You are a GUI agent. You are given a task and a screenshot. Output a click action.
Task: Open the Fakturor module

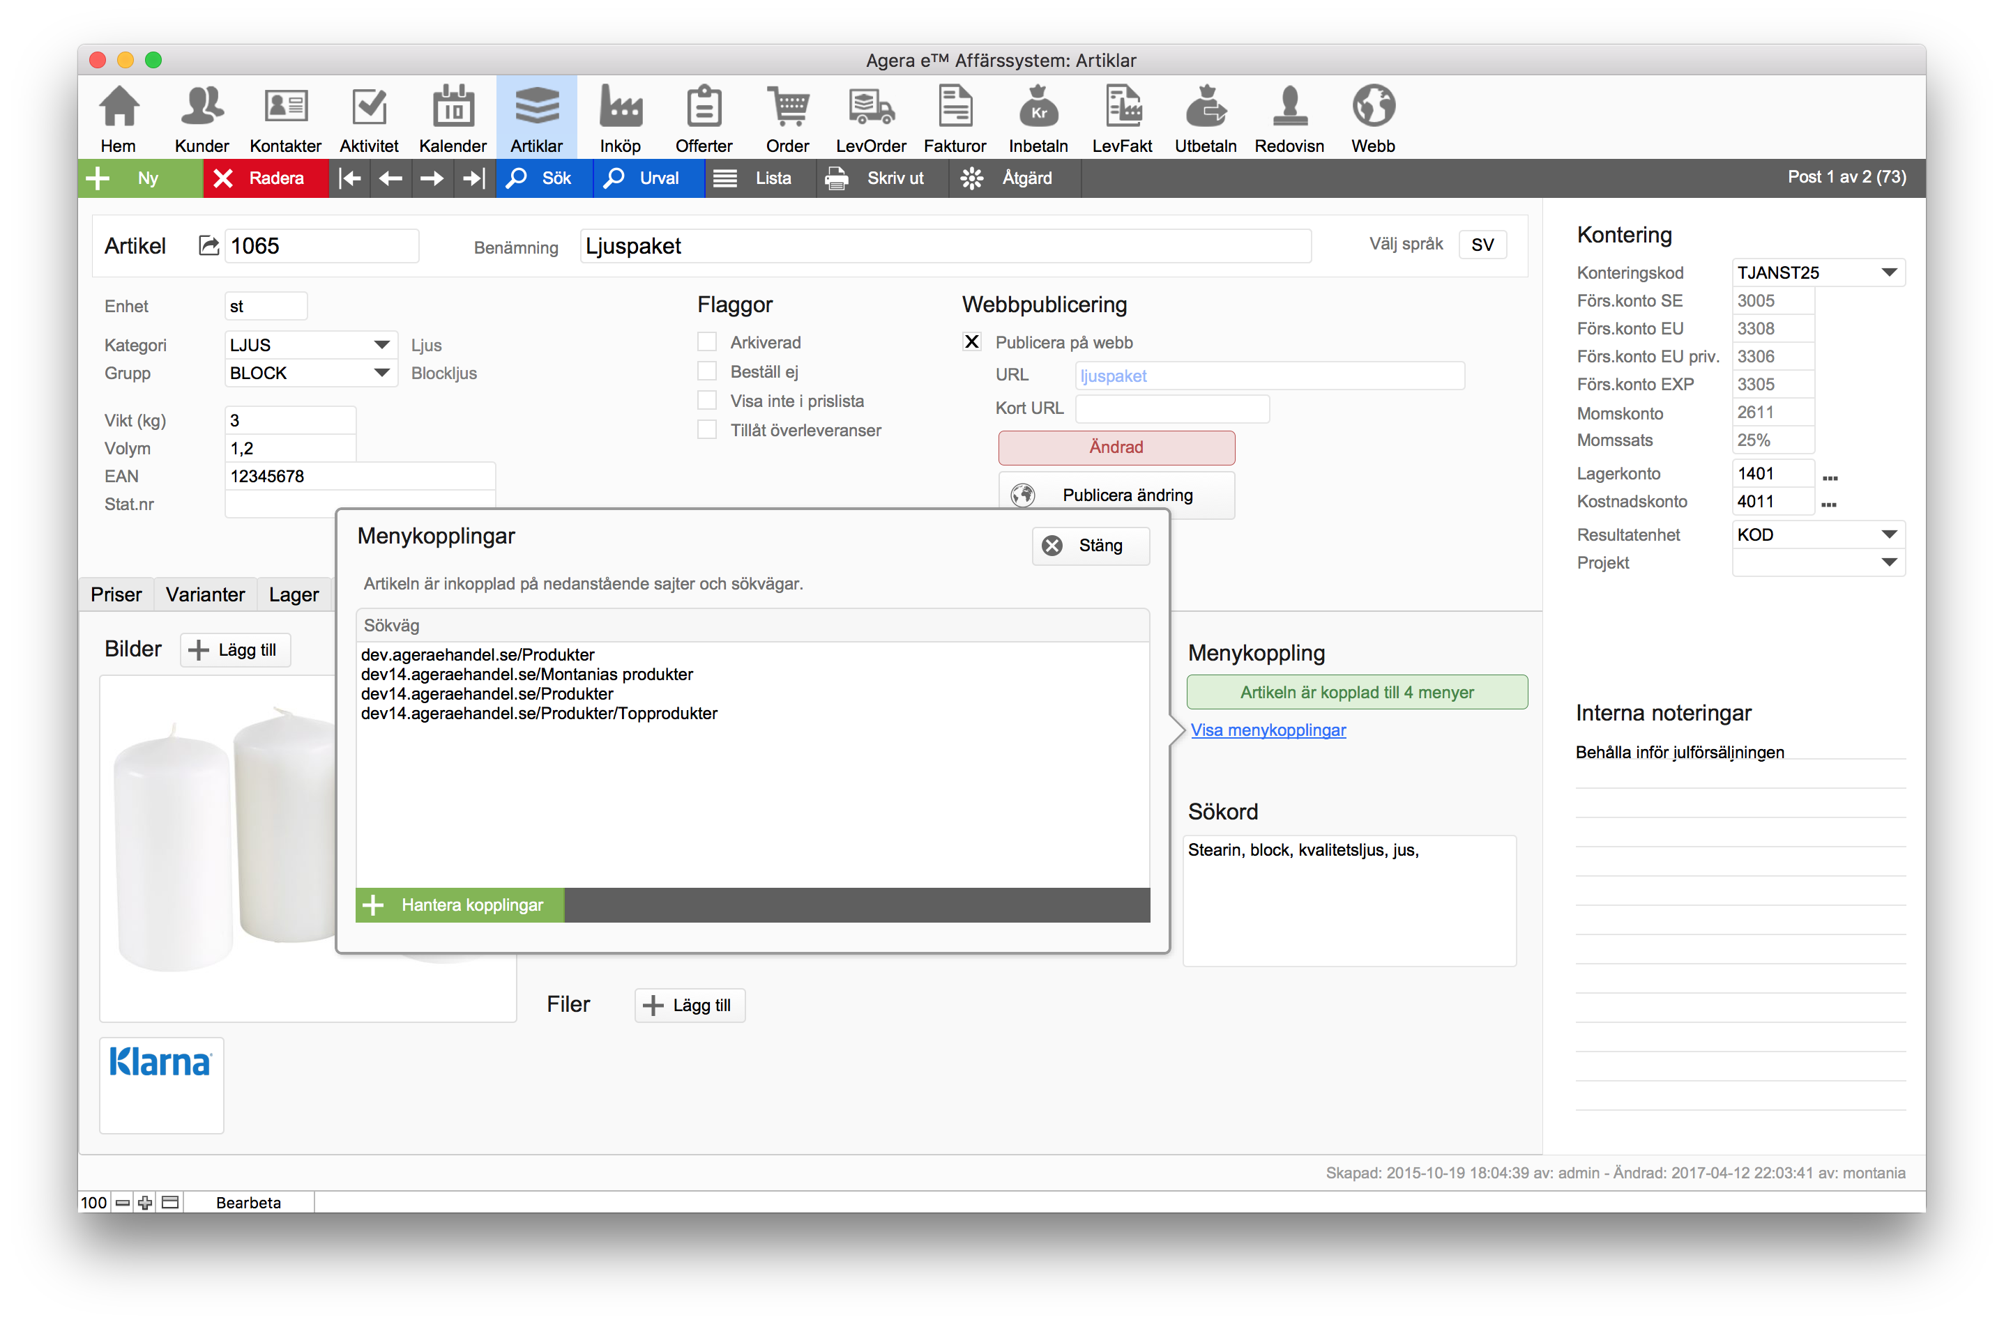click(x=955, y=118)
